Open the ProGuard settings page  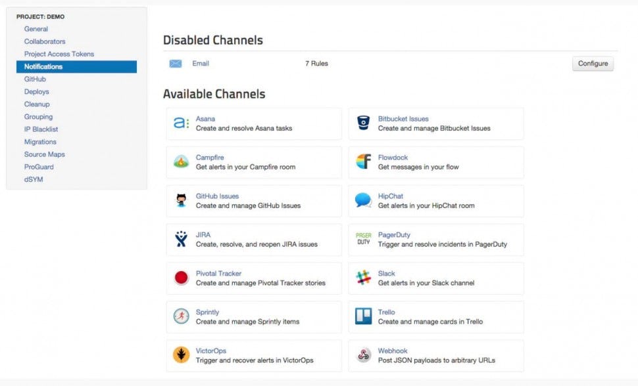(x=39, y=167)
